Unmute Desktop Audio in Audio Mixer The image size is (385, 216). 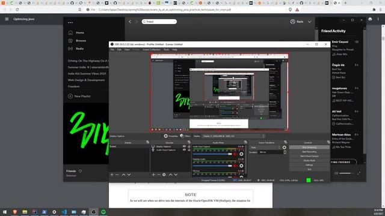pos(235,166)
